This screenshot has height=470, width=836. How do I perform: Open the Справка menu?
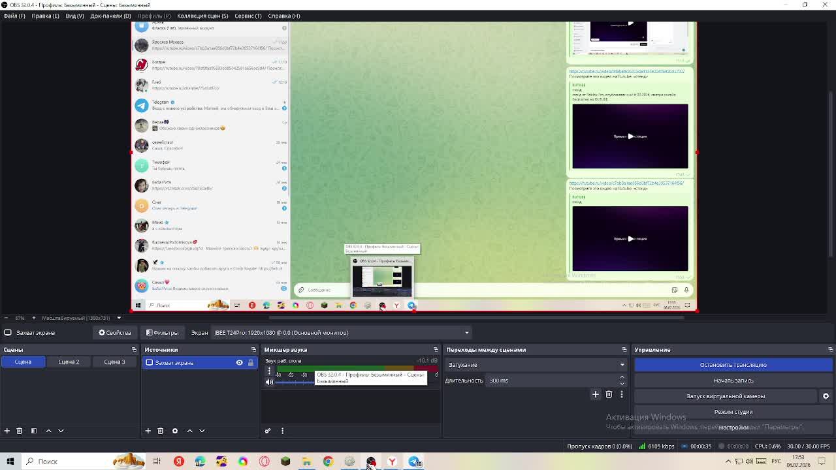[x=284, y=16]
